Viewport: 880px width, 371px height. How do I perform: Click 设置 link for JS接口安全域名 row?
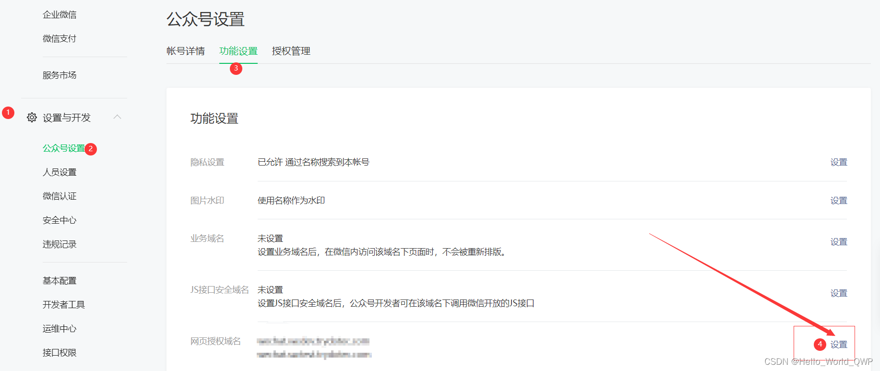pyautogui.click(x=839, y=293)
